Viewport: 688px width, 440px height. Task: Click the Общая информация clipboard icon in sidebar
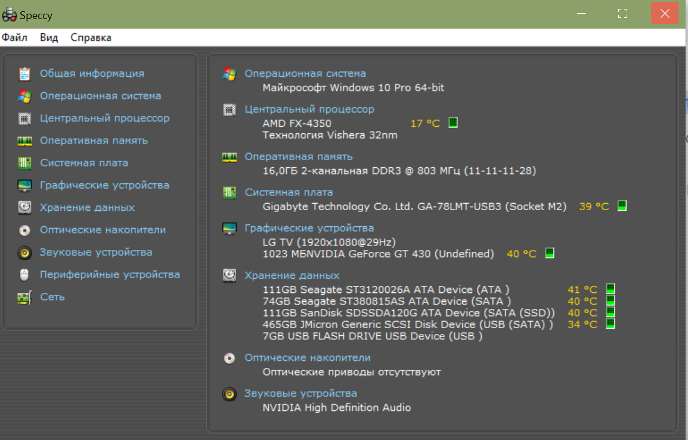point(24,74)
